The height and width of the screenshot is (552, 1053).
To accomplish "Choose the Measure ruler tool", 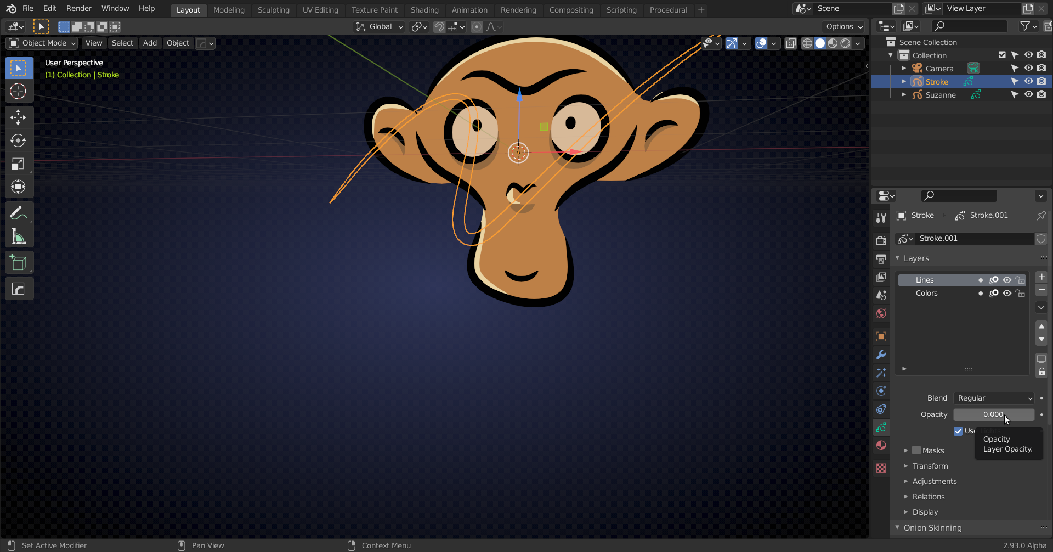I will [19, 236].
